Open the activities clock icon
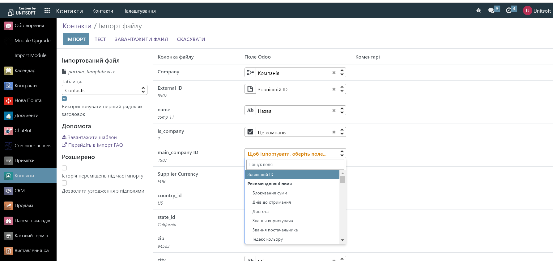 (x=509, y=11)
